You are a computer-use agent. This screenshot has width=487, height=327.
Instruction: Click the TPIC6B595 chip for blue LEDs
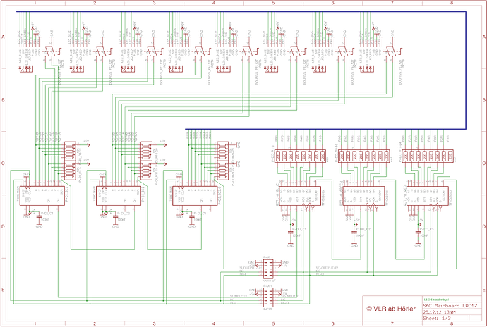click(300, 196)
